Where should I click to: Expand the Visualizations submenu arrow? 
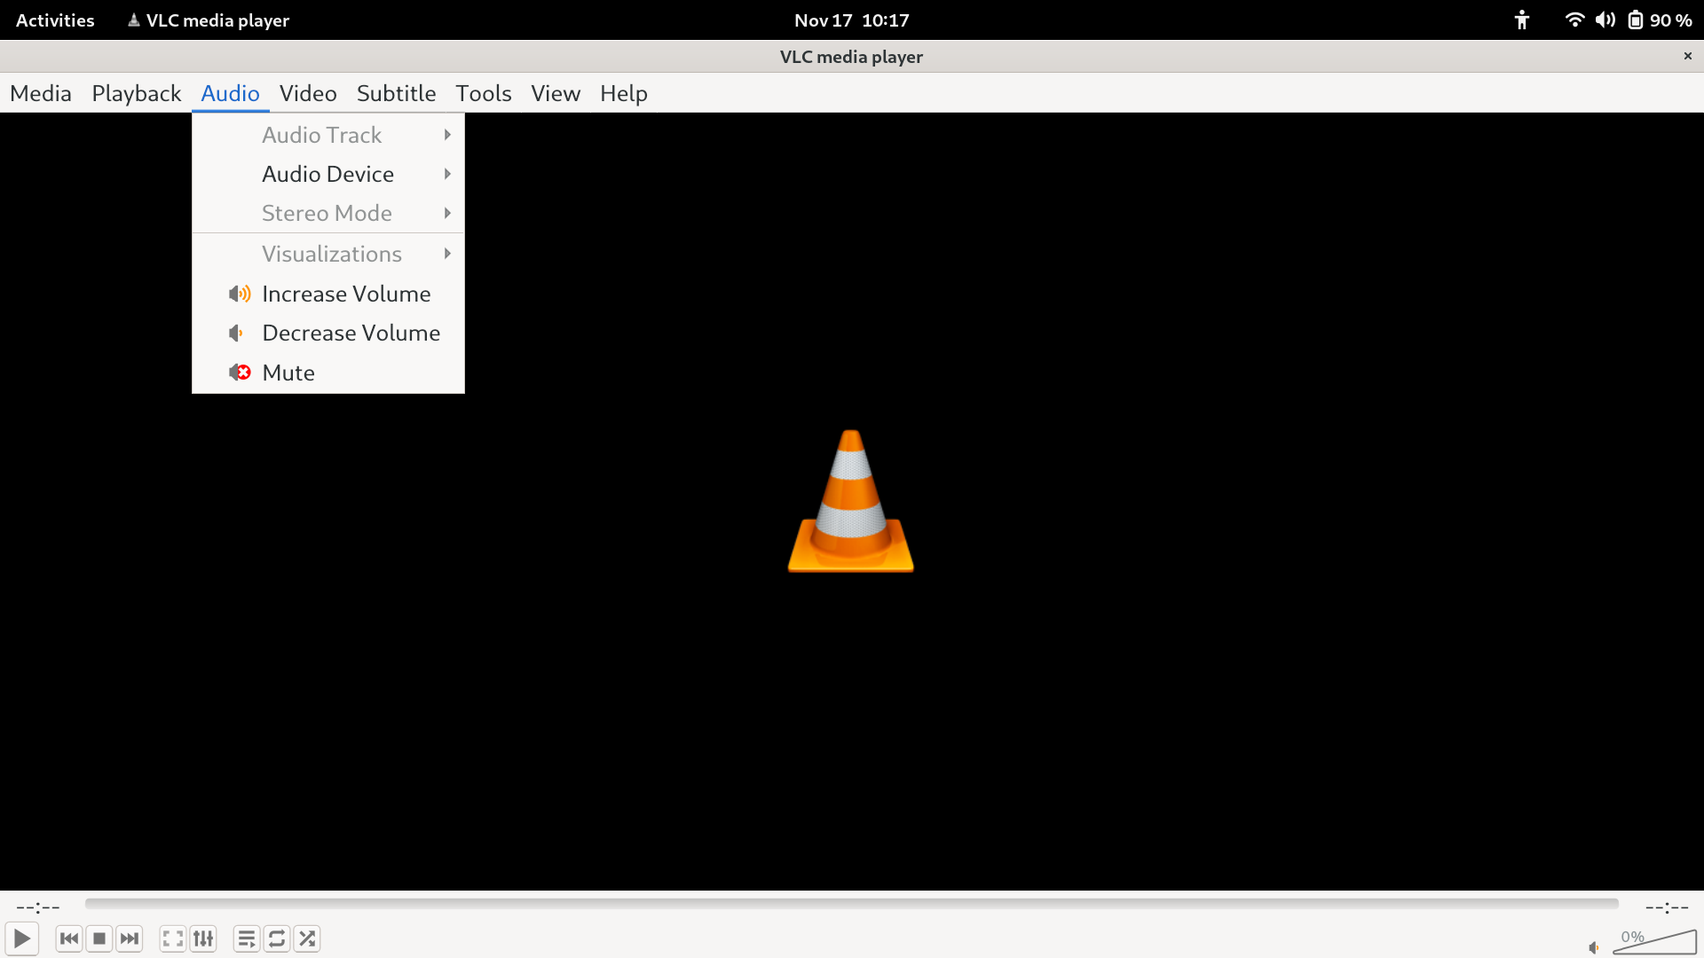(447, 254)
